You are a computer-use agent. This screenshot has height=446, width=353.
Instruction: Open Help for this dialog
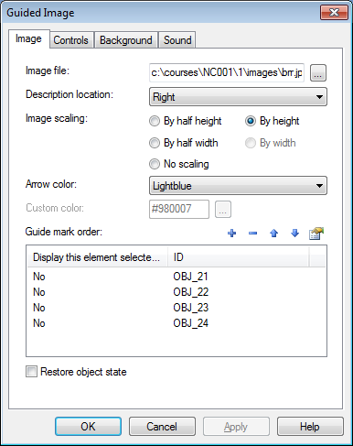point(310,426)
